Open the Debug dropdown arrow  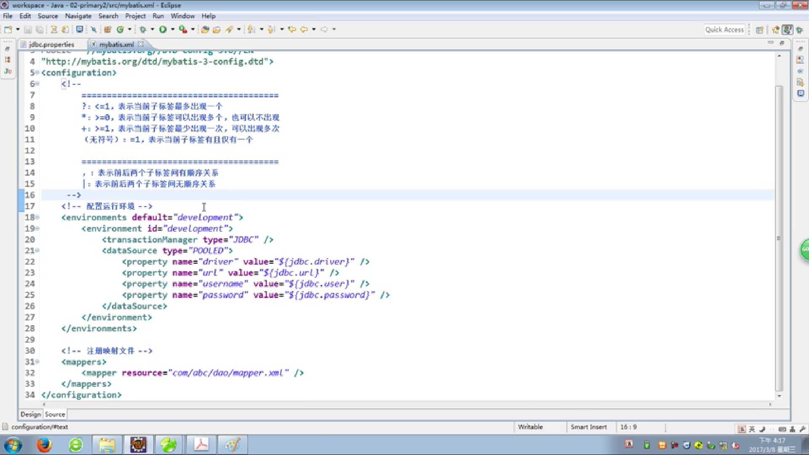(x=152, y=29)
